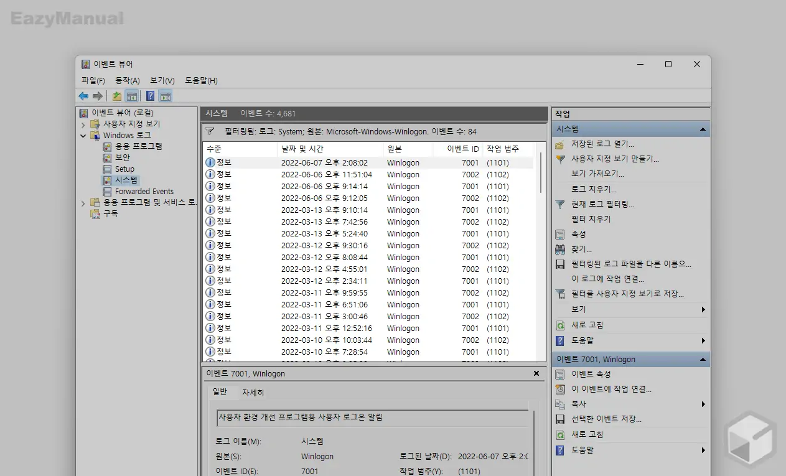Click the 새로 고침 icon under 이벤트 7001 section

pos(560,434)
